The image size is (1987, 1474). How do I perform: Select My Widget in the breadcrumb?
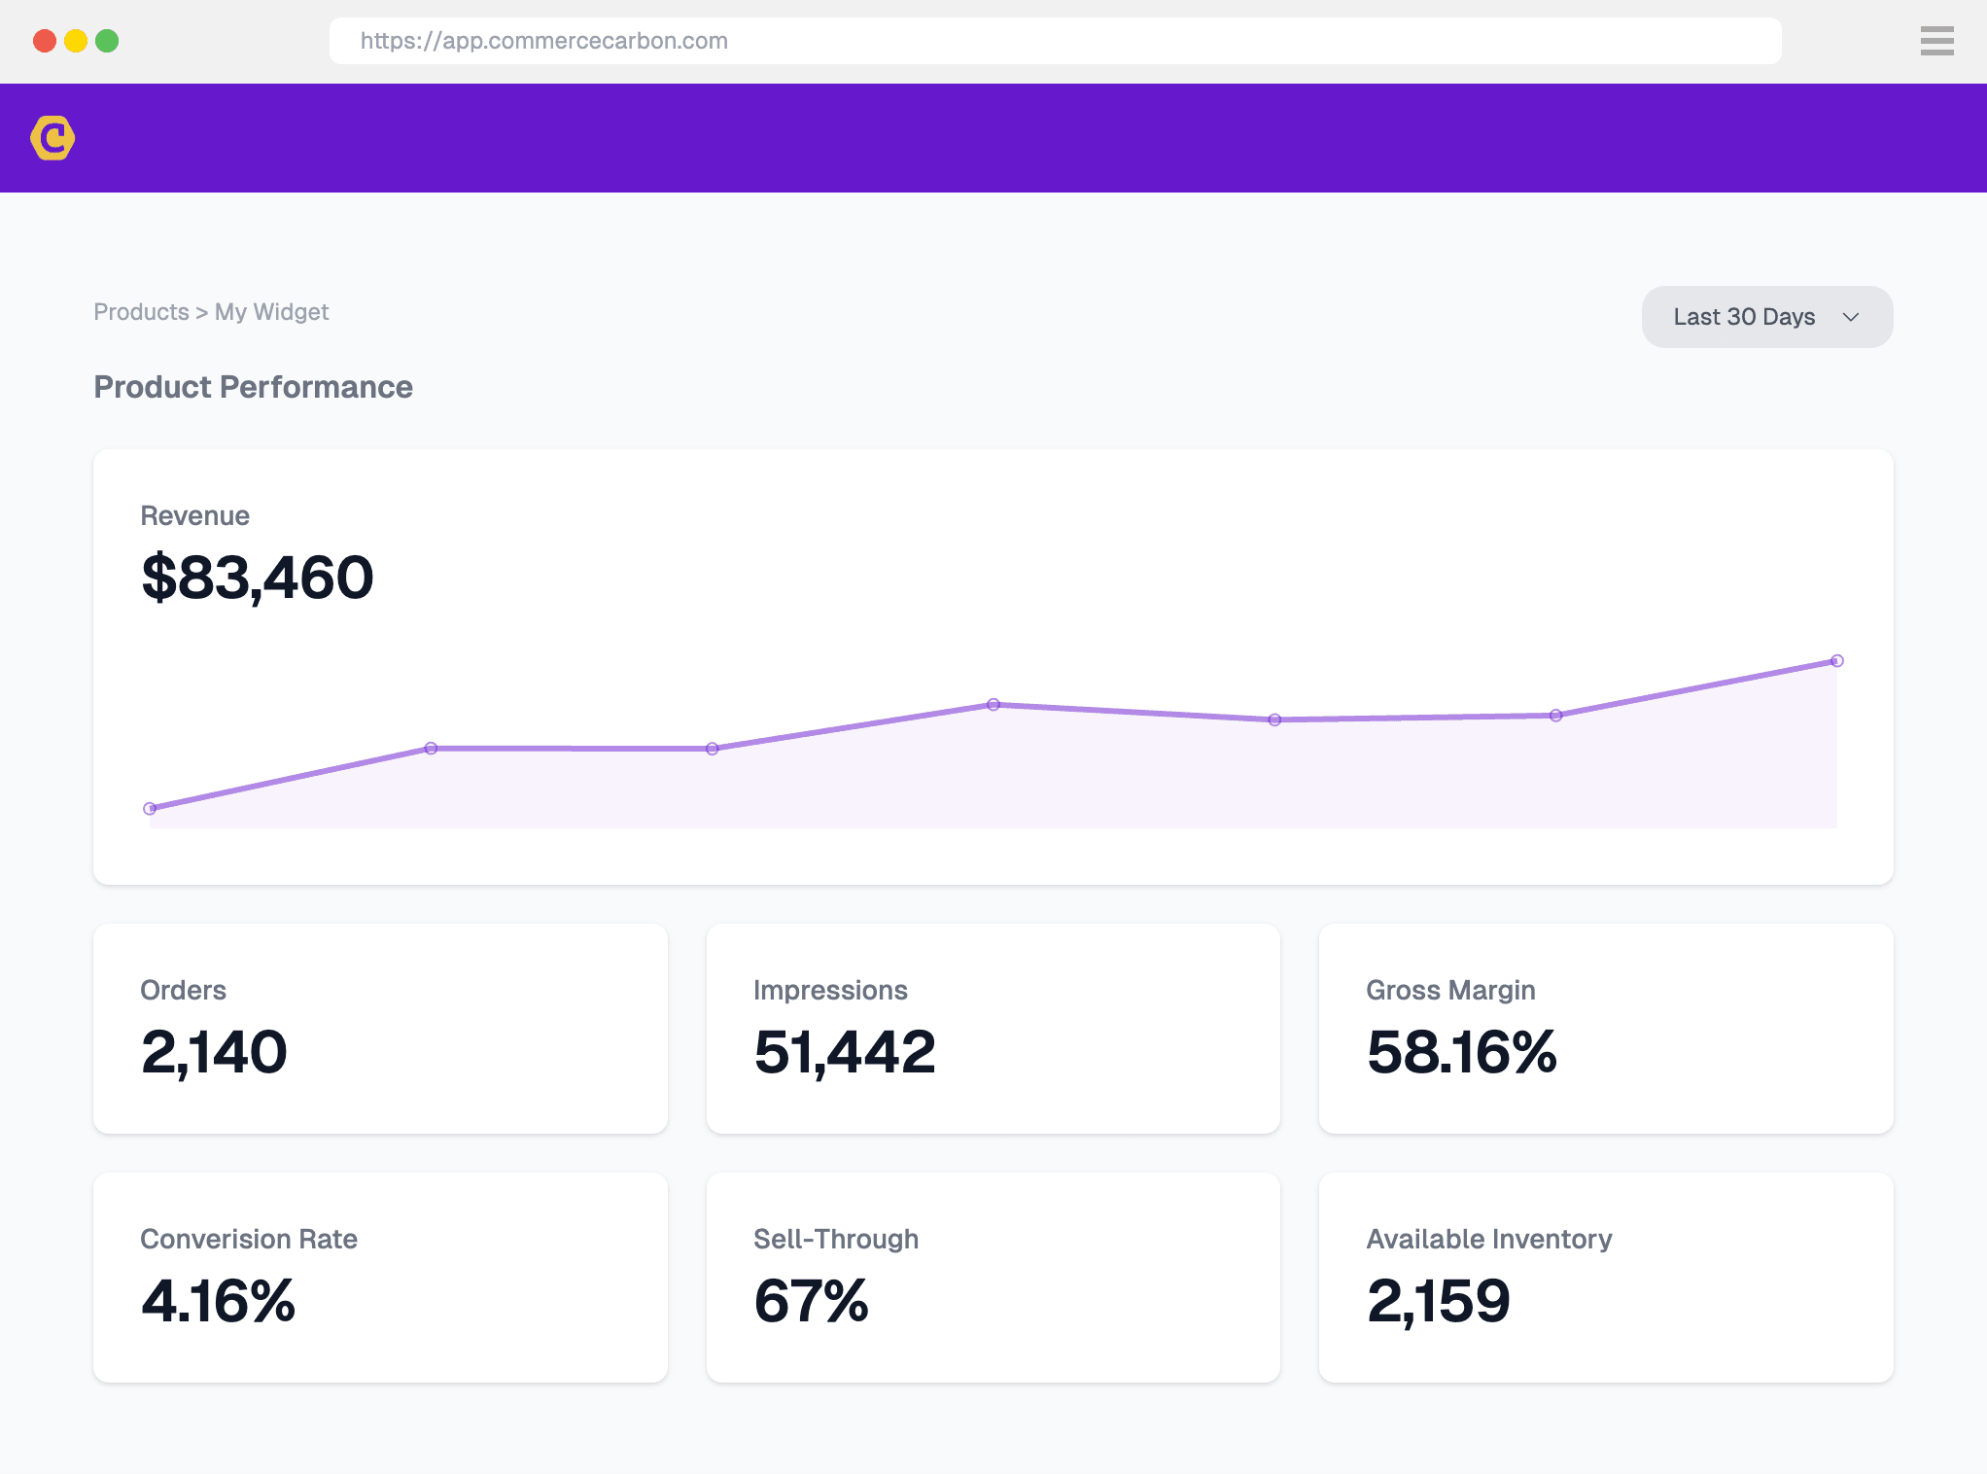click(270, 311)
